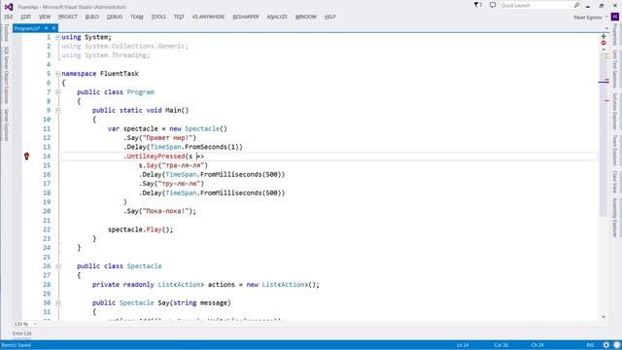This screenshot has width=622, height=350.
Task: Open the EDIT menu
Action: click(26, 17)
